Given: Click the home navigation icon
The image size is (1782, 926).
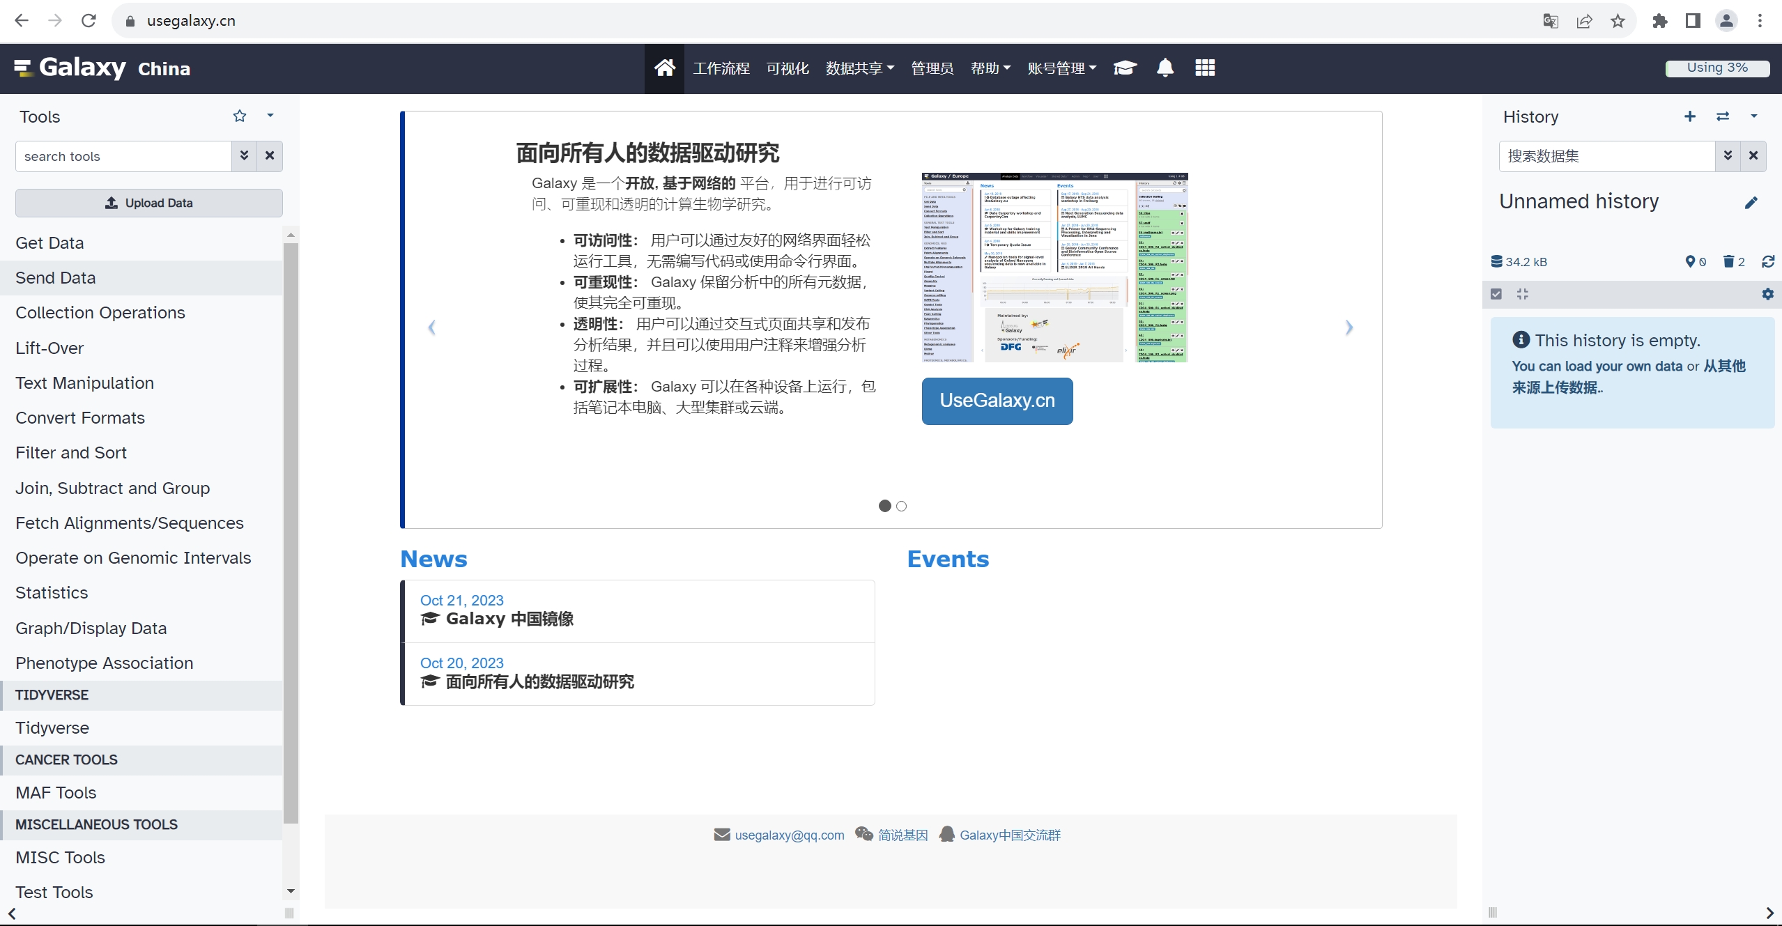Looking at the screenshot, I should (665, 67).
